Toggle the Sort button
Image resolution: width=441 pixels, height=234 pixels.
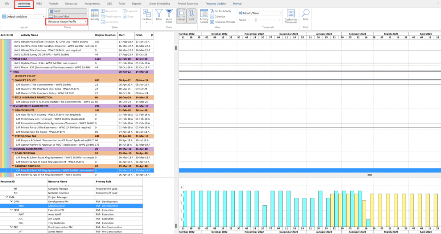[x=192, y=15]
